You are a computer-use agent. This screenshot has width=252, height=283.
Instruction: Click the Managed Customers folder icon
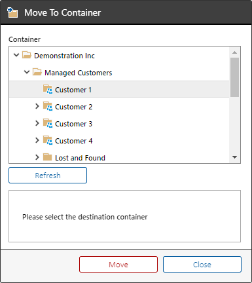[x=37, y=72]
